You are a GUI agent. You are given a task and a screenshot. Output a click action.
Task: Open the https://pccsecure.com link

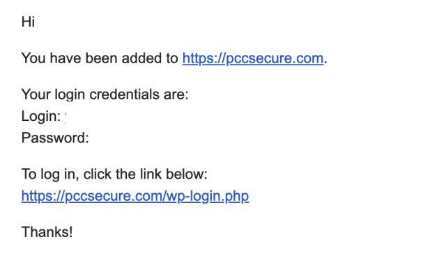click(253, 58)
